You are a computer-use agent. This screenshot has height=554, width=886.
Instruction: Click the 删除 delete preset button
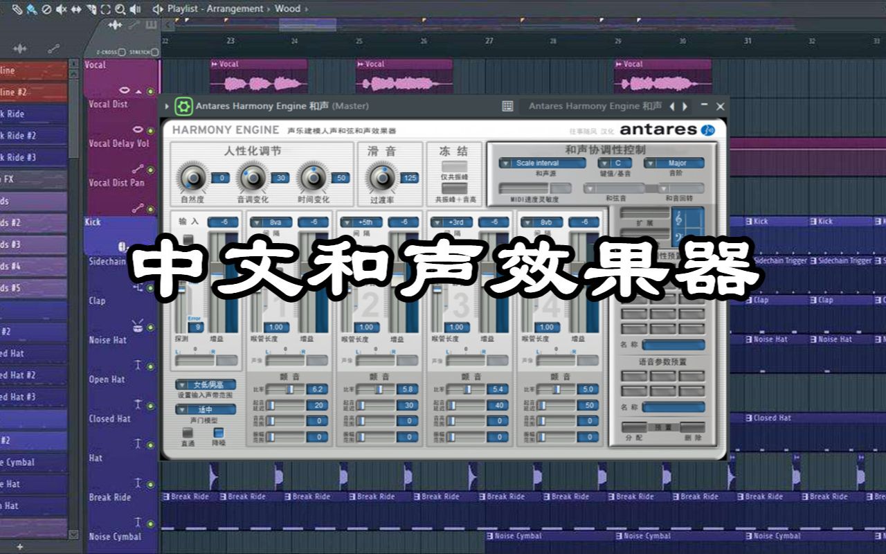[694, 428]
